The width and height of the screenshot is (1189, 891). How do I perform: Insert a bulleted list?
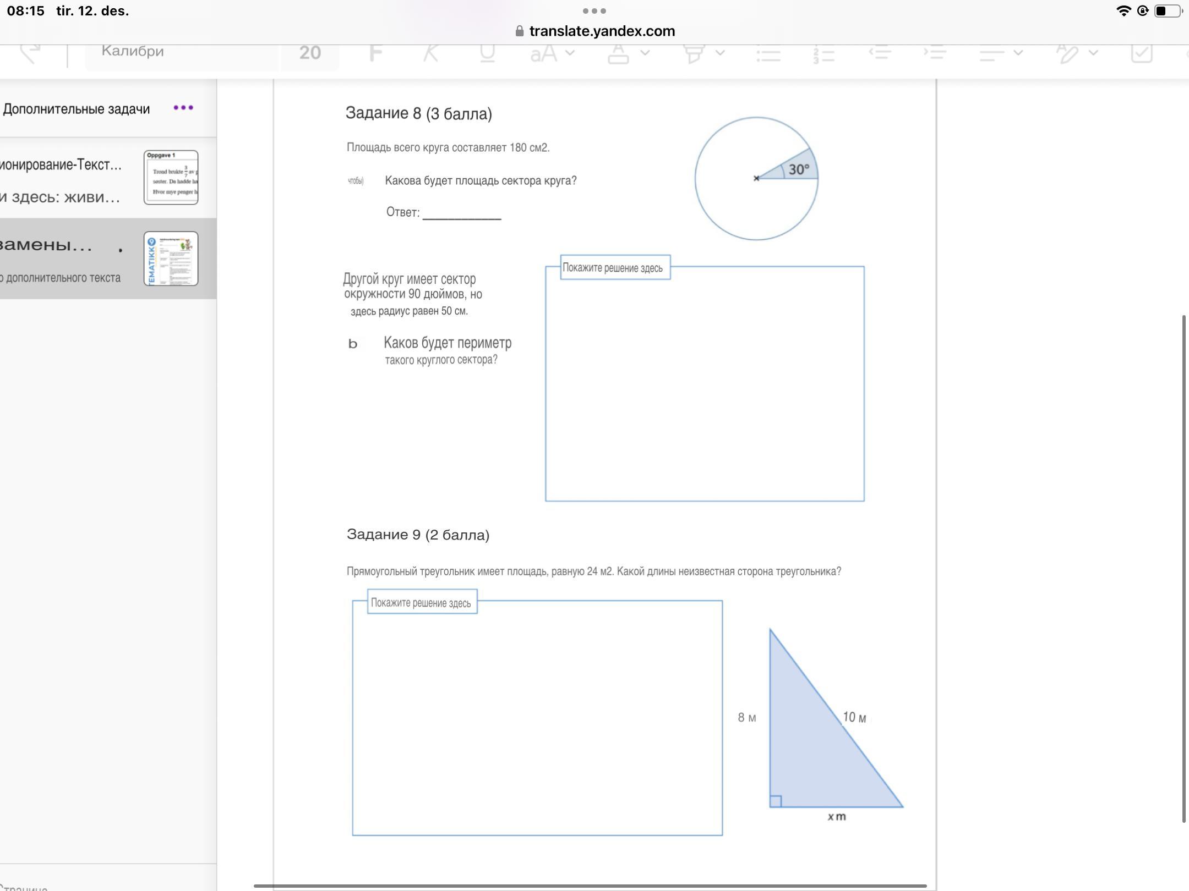pyautogui.click(x=768, y=54)
